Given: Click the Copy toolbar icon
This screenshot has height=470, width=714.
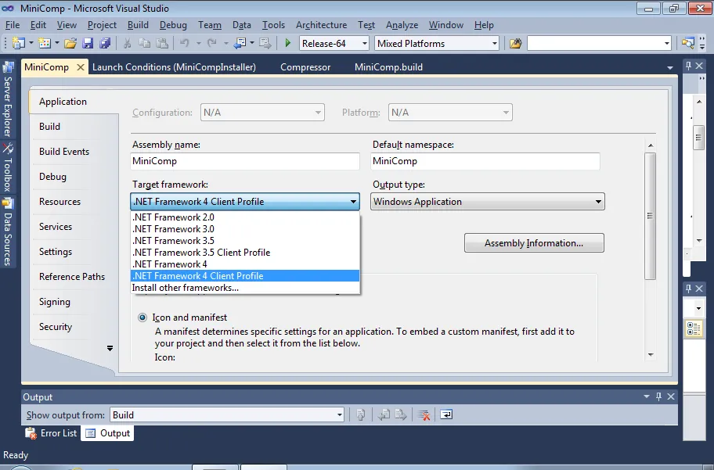Looking at the screenshot, I should [x=144, y=43].
